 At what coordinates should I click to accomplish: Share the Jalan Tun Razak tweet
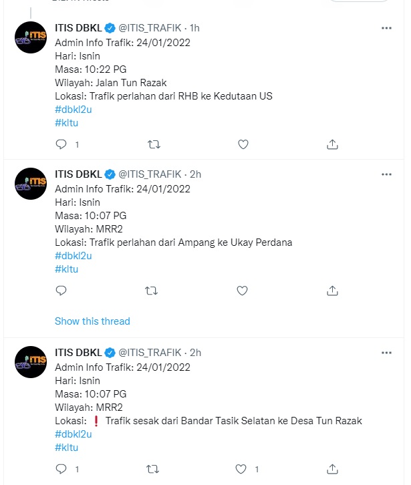(333, 144)
